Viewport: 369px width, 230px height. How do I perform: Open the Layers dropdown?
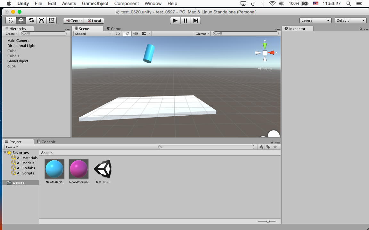315,20
